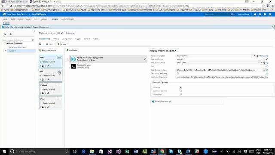The width and height of the screenshot is (275, 155).
Task: Dismiss the Release Management help banner
Action: (273, 27)
